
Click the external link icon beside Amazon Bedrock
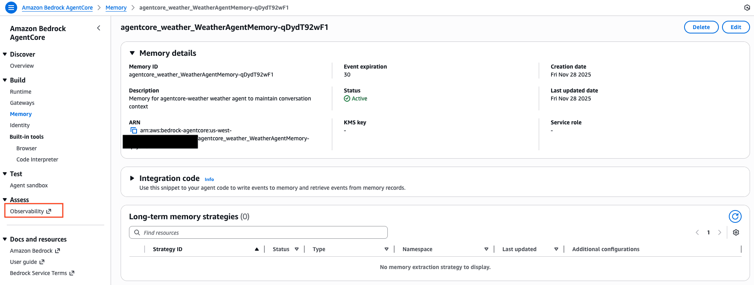tap(58, 251)
